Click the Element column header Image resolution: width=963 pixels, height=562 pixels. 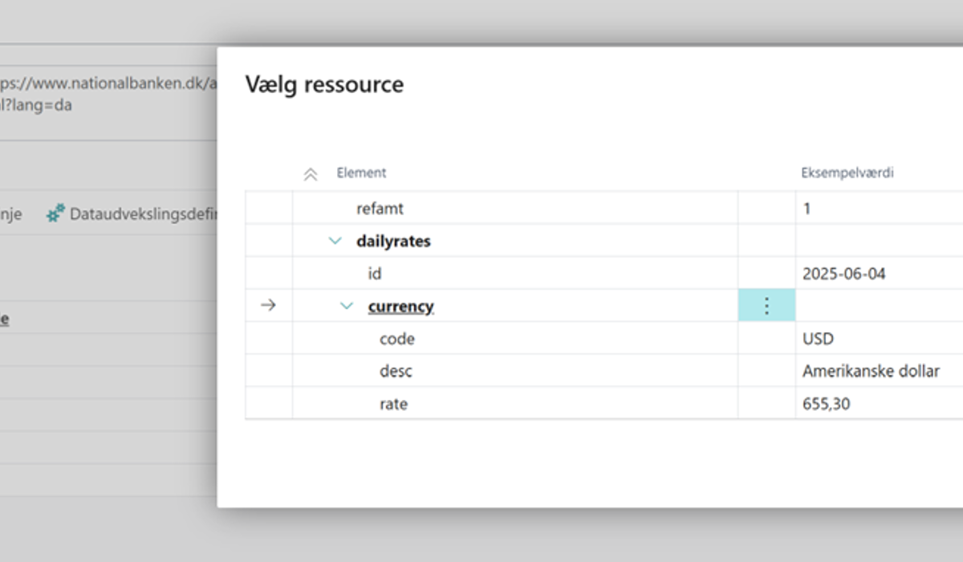click(361, 173)
